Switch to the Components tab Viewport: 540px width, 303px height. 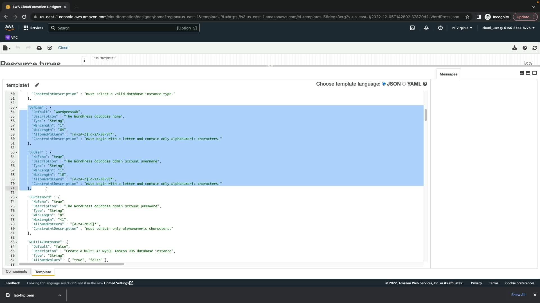point(16,272)
